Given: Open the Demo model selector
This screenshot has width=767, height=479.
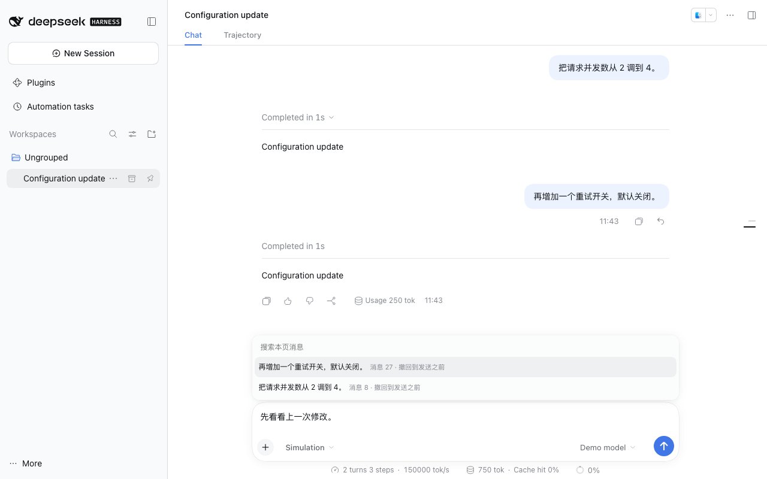Looking at the screenshot, I should (x=608, y=448).
